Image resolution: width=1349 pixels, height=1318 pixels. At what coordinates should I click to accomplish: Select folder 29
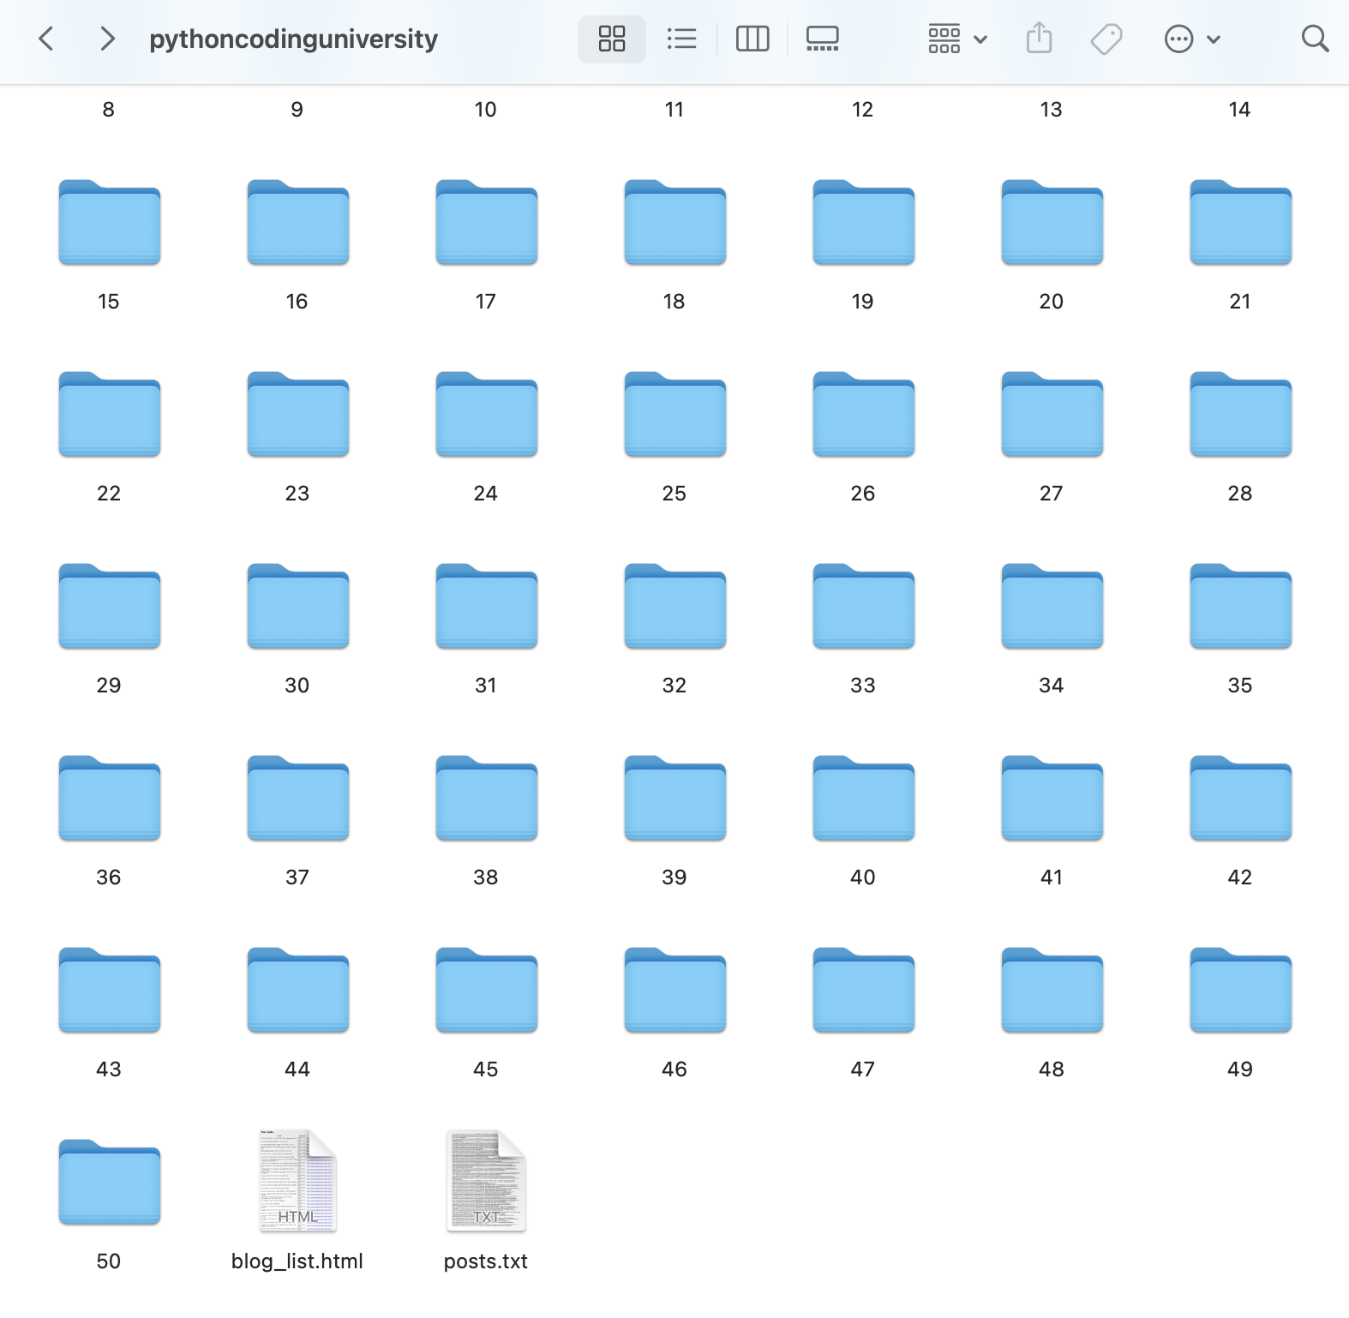110,606
